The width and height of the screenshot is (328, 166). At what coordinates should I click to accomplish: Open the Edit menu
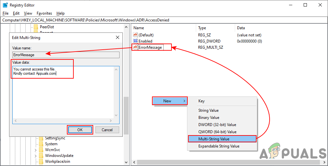16,13
